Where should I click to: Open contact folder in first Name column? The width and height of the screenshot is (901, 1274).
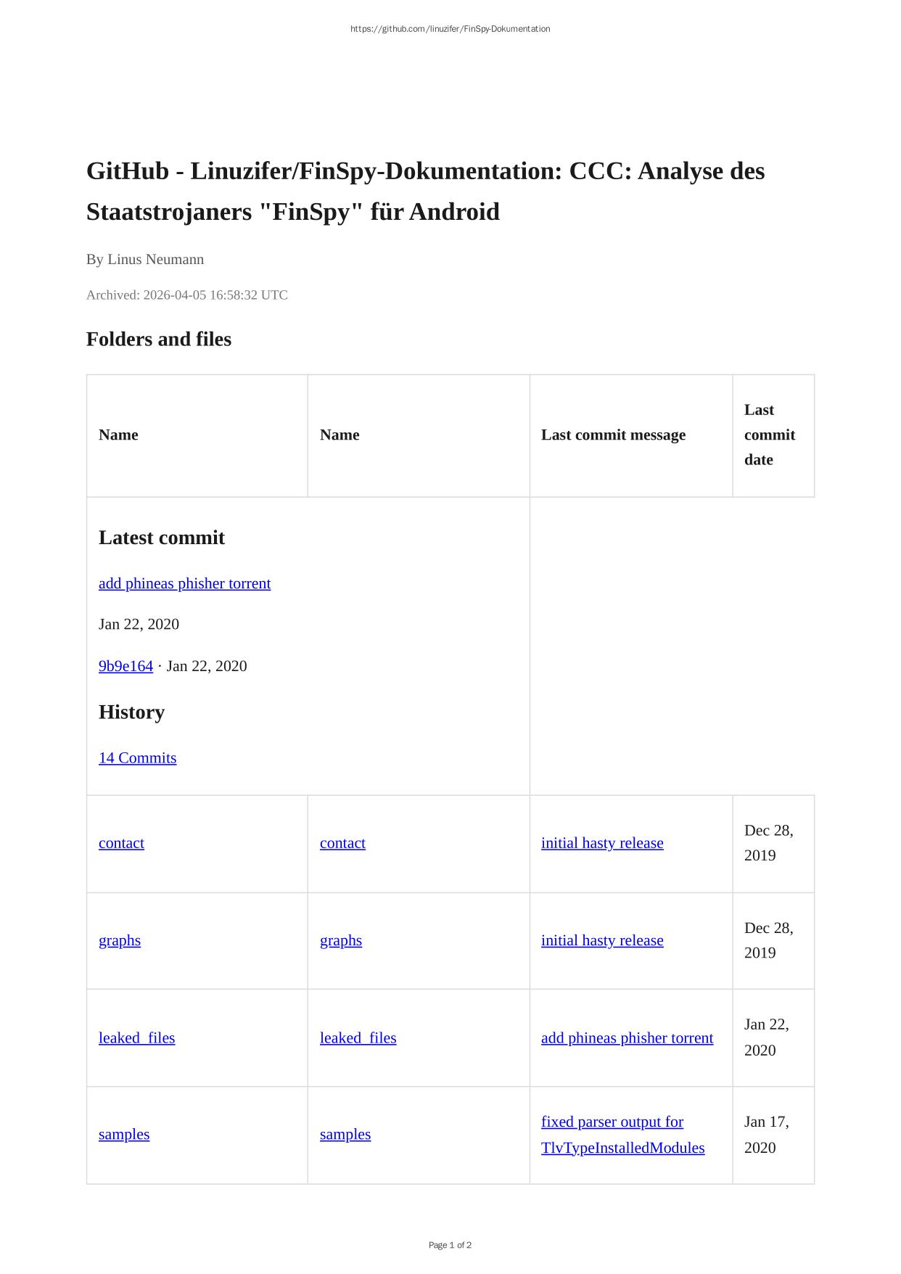pyautogui.click(x=121, y=843)
